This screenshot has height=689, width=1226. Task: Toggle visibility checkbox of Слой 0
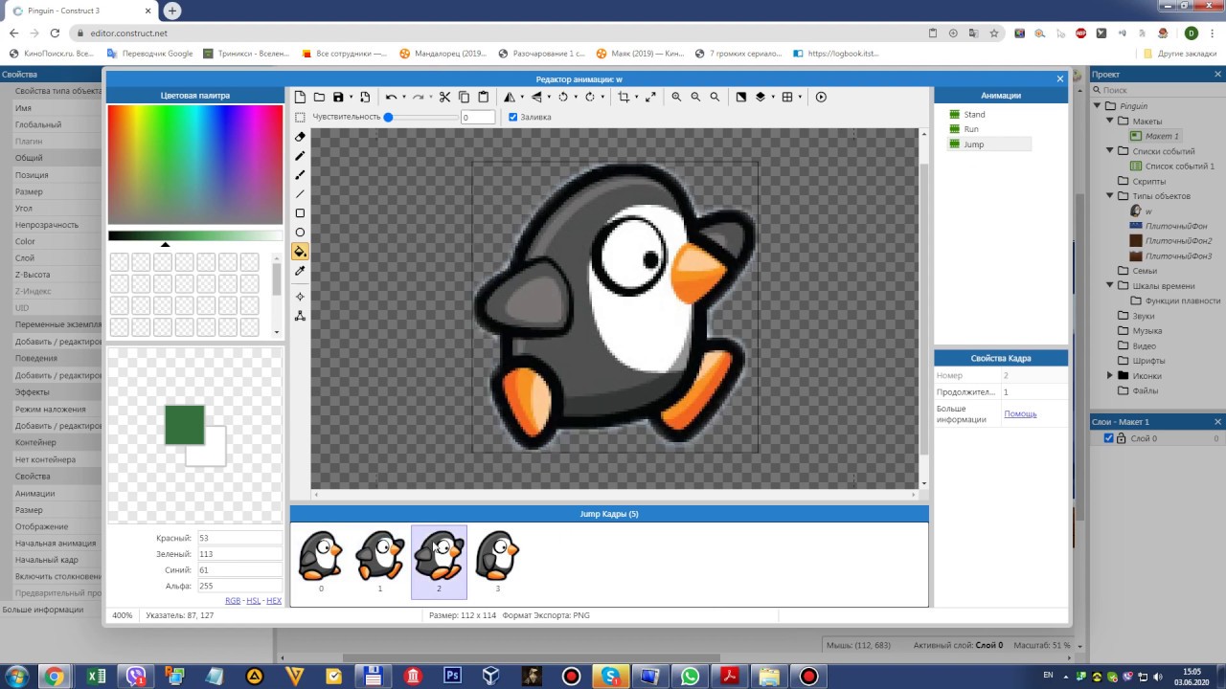[x=1109, y=438]
